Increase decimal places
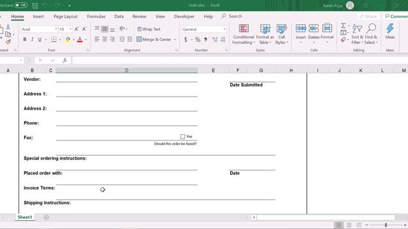 pos(215,39)
